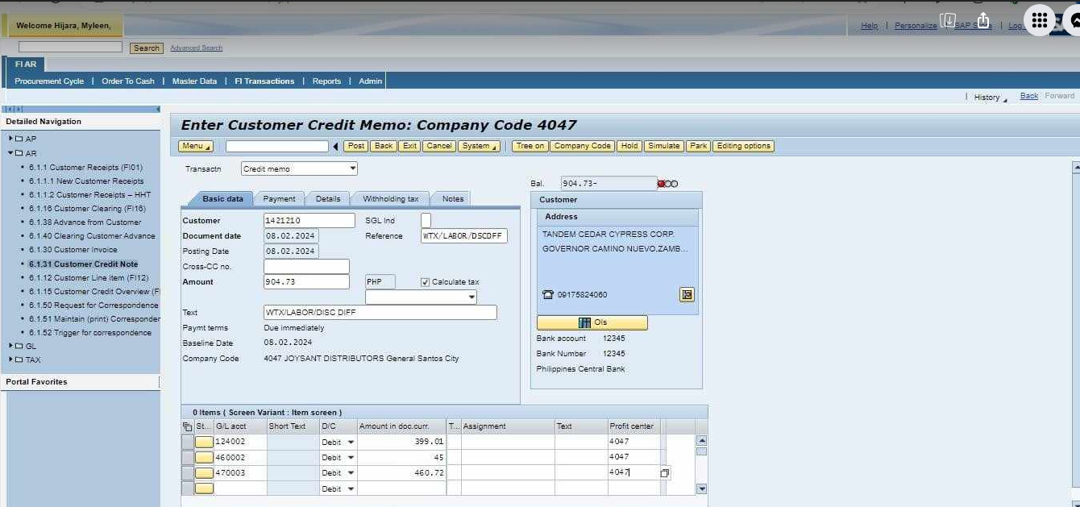Select the row selector for G/L 460002
Image resolution: width=1080 pixels, height=507 pixels.
(188, 457)
